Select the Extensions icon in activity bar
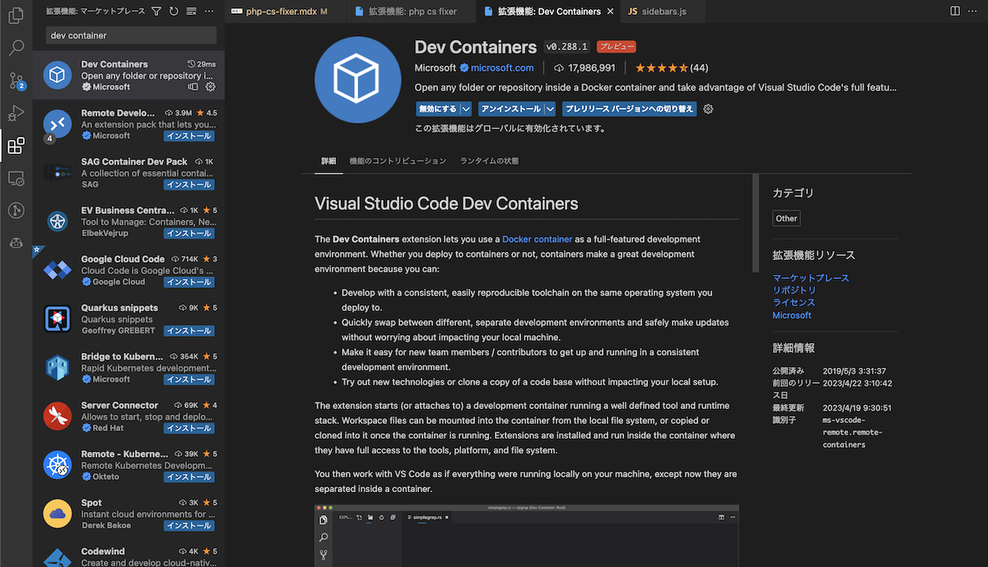The height and width of the screenshot is (567, 988). (x=16, y=146)
